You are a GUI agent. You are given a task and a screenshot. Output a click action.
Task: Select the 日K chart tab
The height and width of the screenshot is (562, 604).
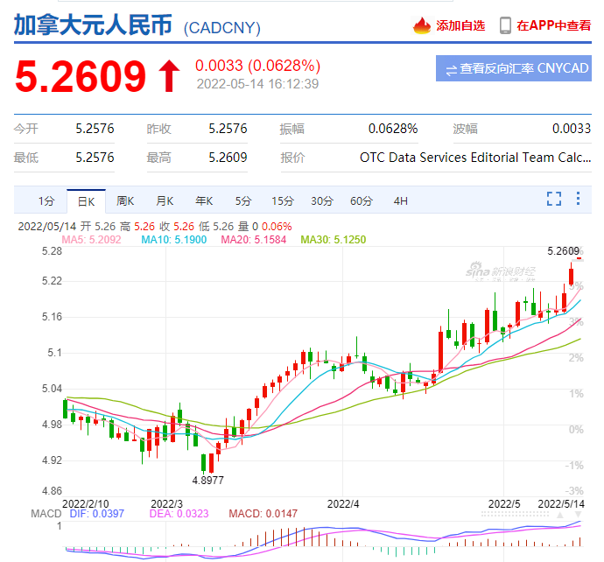click(x=86, y=201)
